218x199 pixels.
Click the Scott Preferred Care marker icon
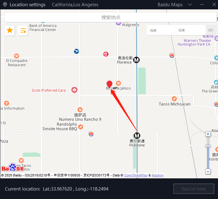74,90
